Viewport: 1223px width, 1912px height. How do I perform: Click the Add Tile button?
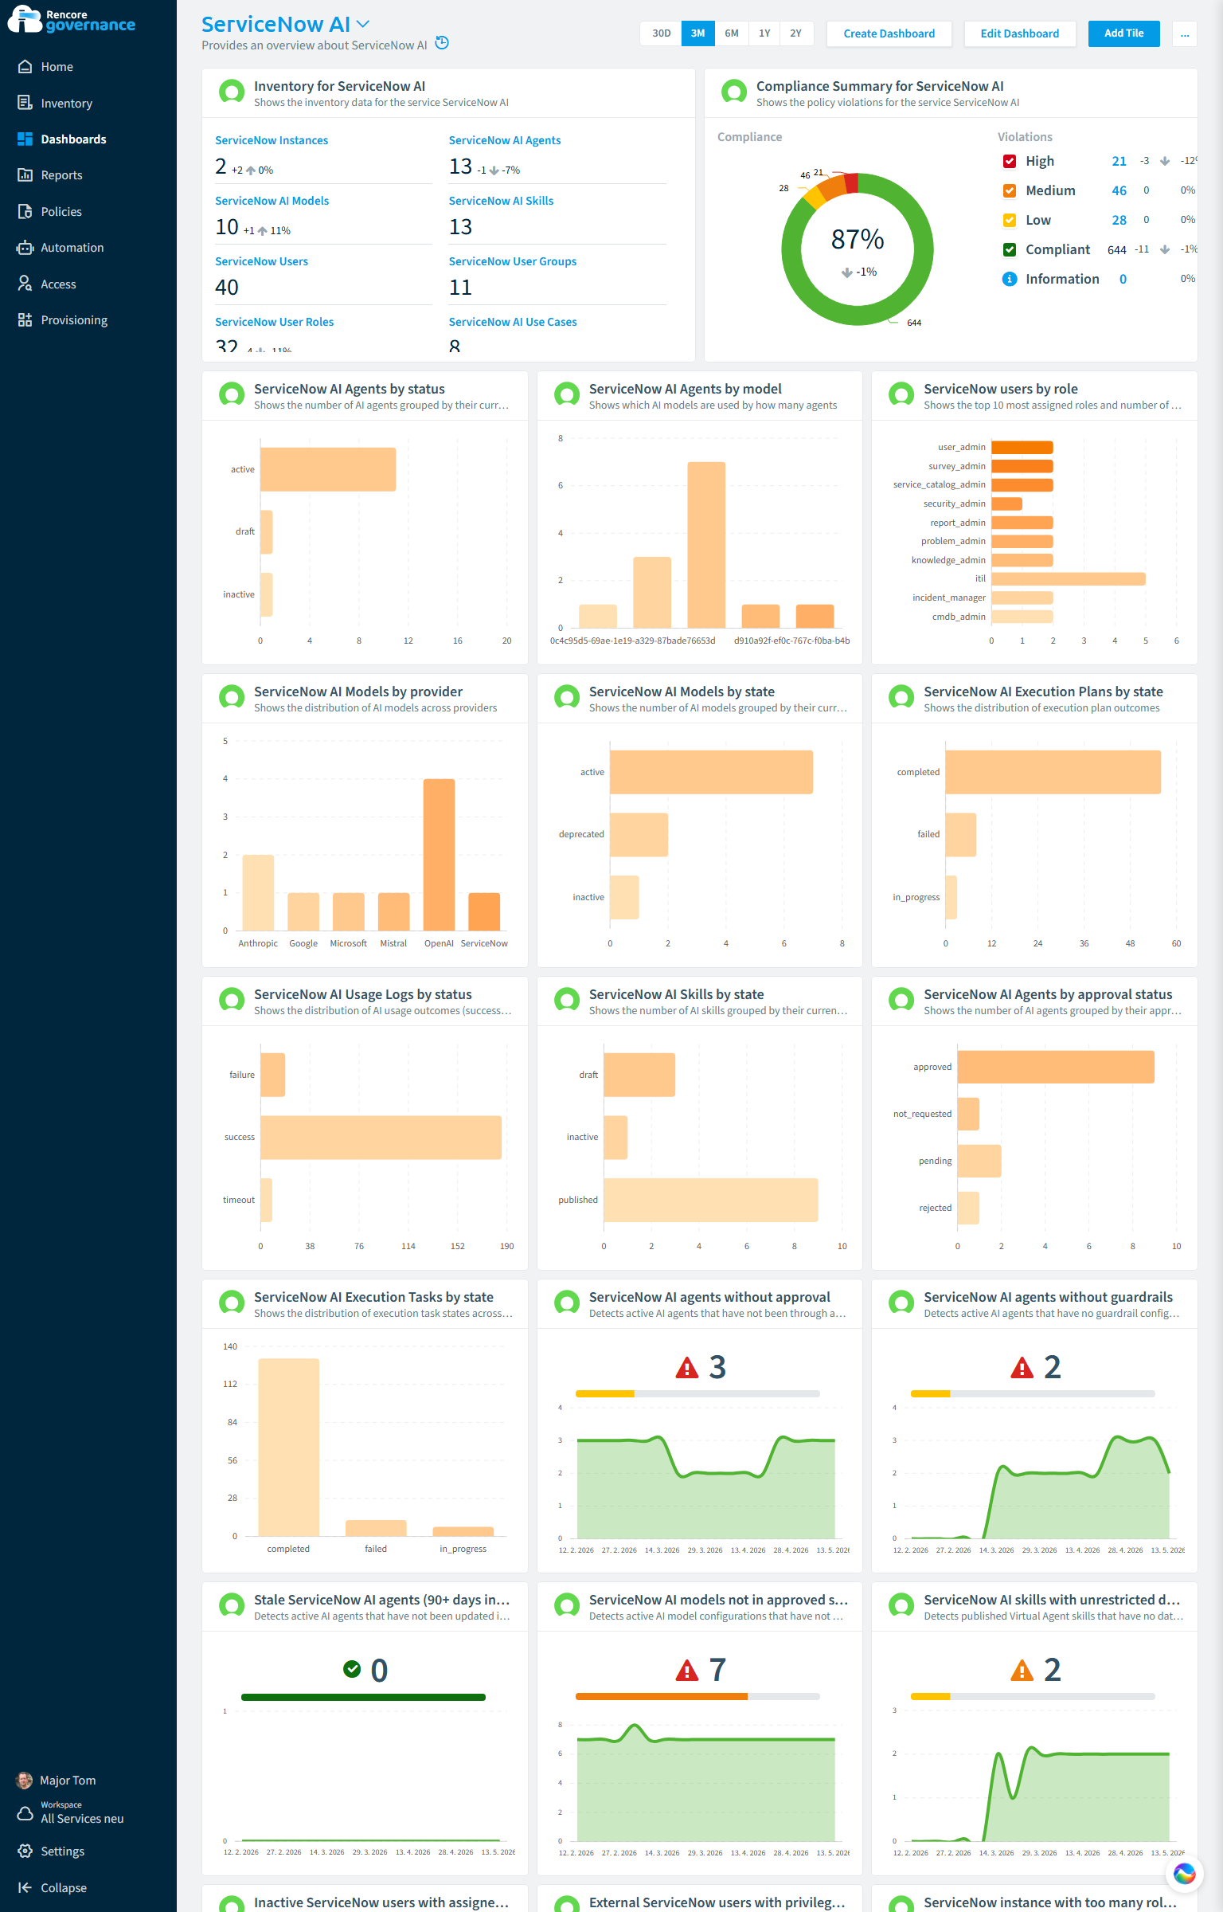pyautogui.click(x=1123, y=33)
